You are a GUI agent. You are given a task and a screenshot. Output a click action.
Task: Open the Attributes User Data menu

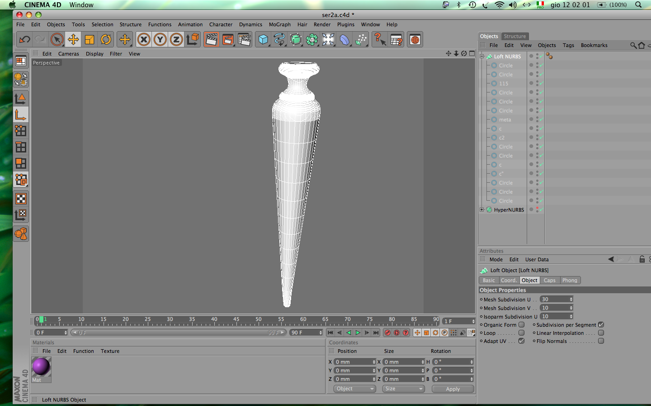[x=537, y=259]
